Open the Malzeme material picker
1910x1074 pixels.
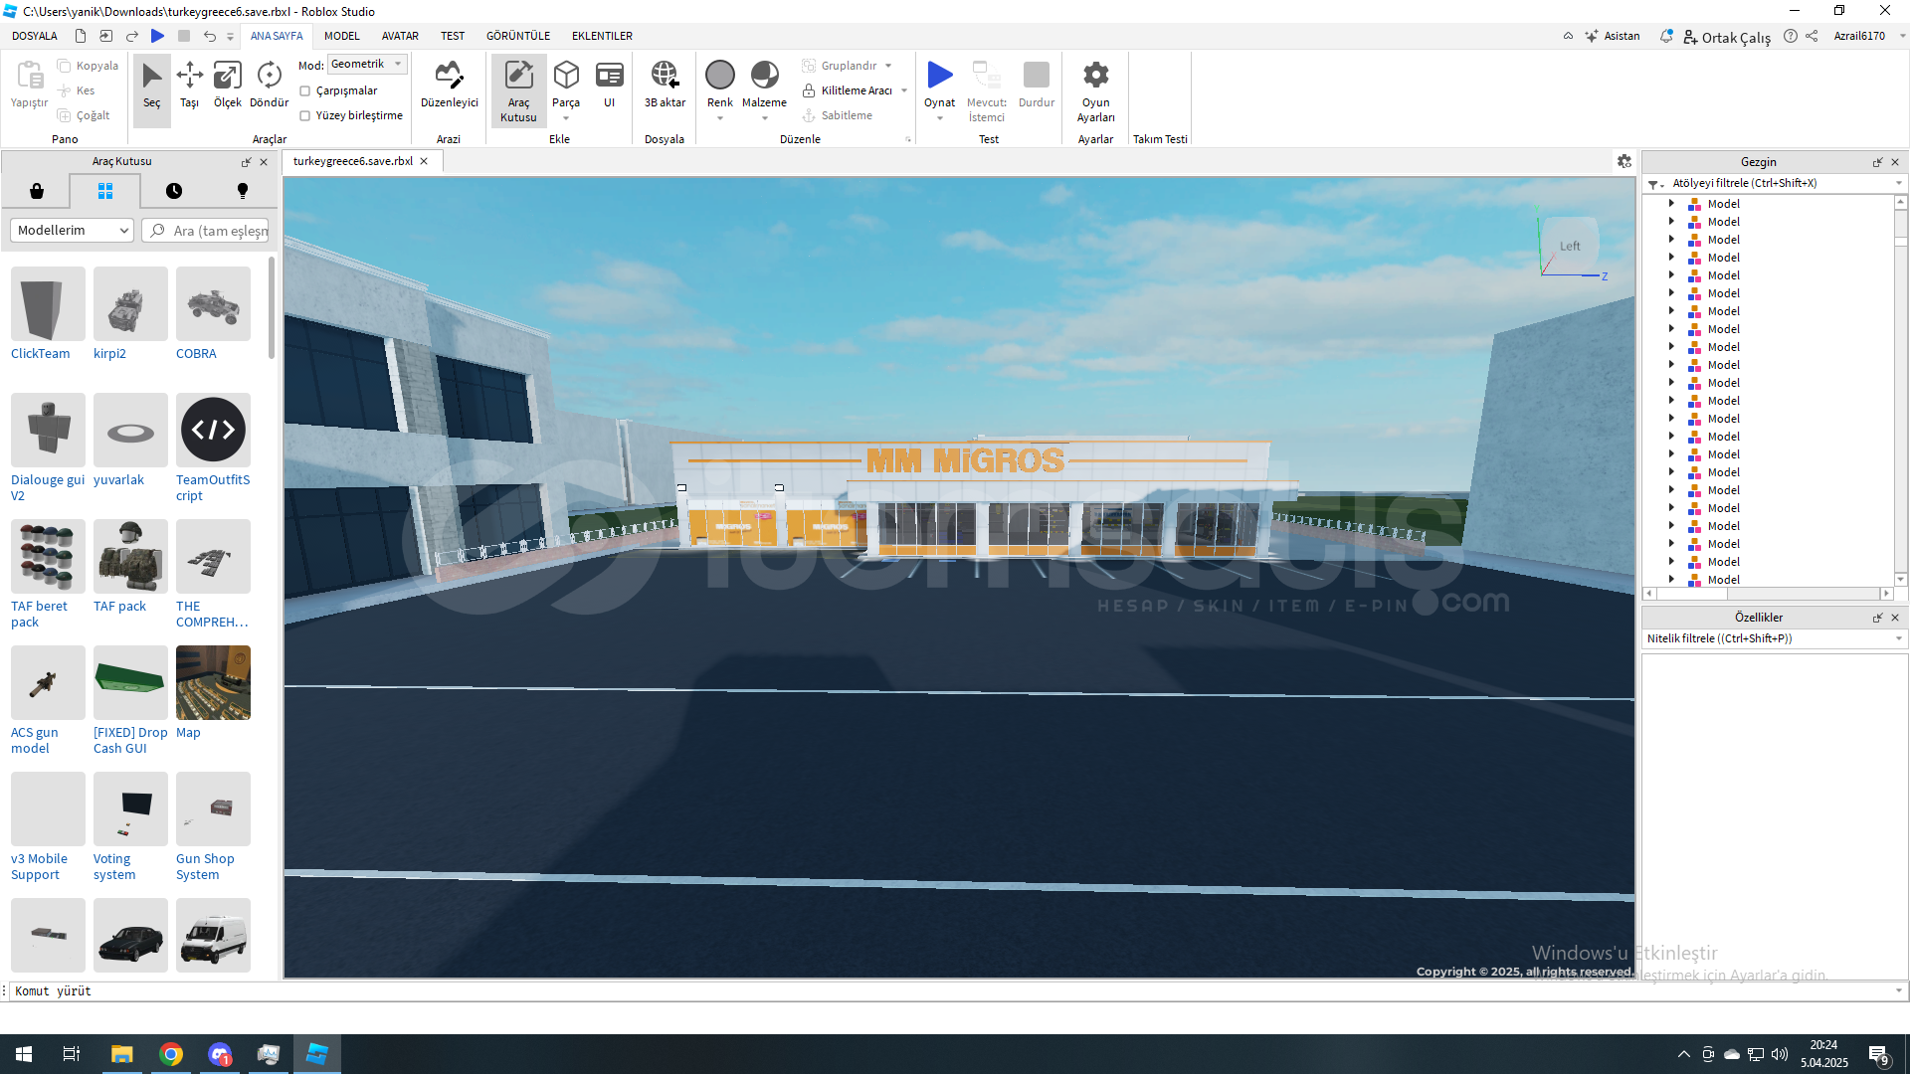(764, 85)
